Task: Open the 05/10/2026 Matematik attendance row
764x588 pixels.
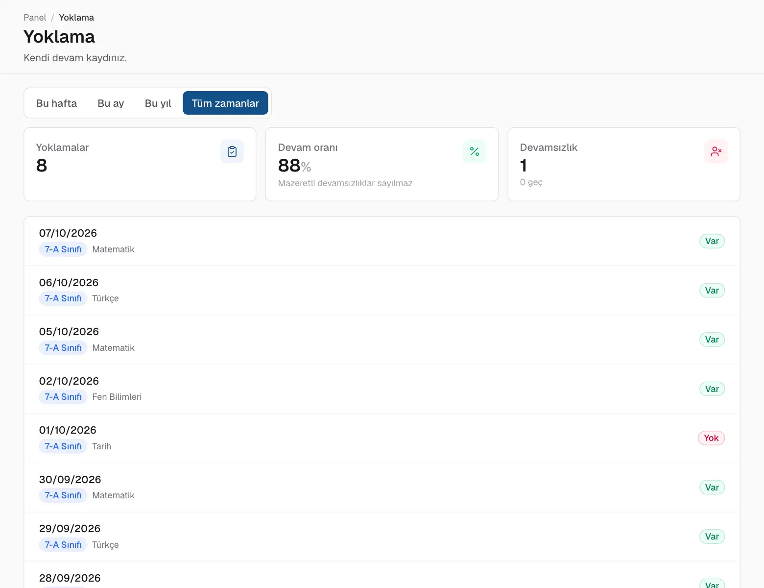Action: (x=382, y=340)
